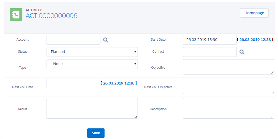Screen dimensions: 278x139
Task: Click inside the Objective text area
Action: [228, 67]
